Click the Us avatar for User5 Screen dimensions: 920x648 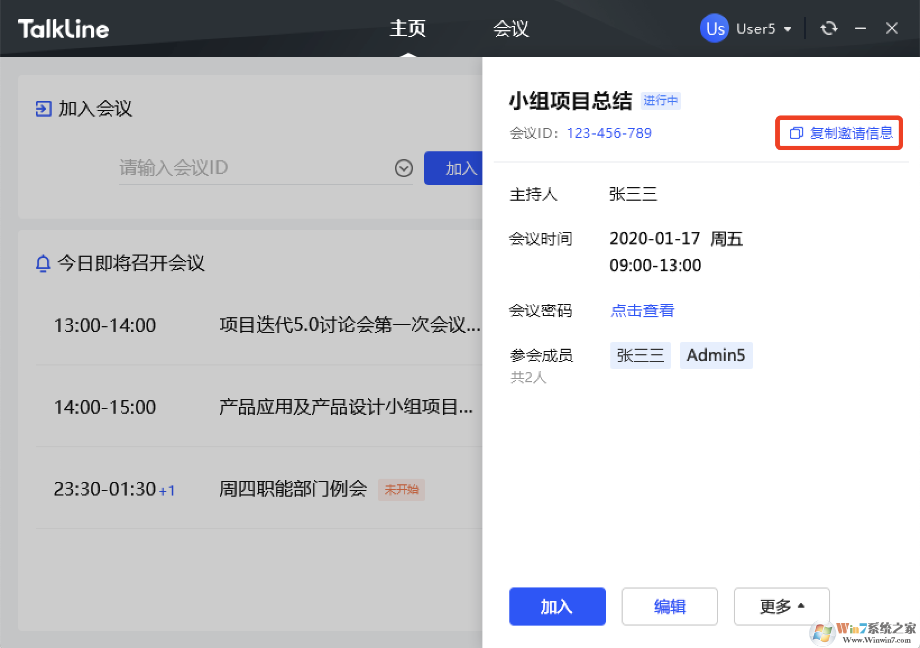pyautogui.click(x=714, y=28)
